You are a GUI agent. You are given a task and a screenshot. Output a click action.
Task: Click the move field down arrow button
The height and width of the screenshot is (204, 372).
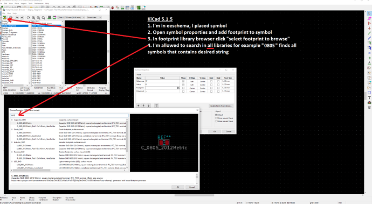148,105
